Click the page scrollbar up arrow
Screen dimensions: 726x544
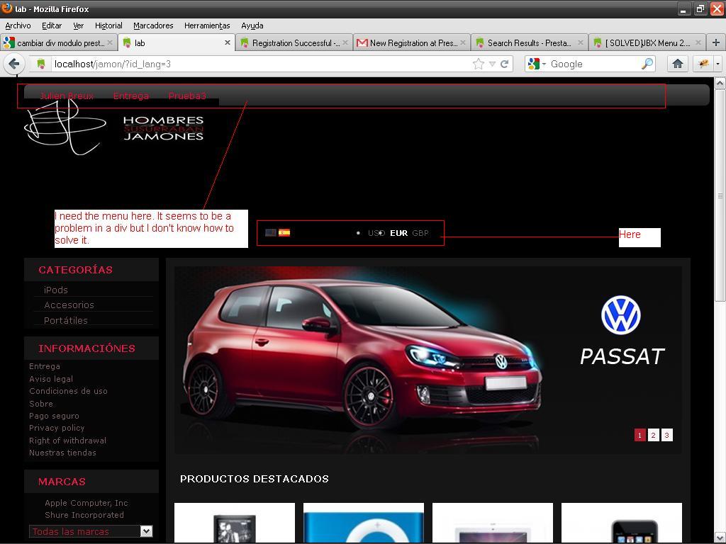click(x=720, y=84)
